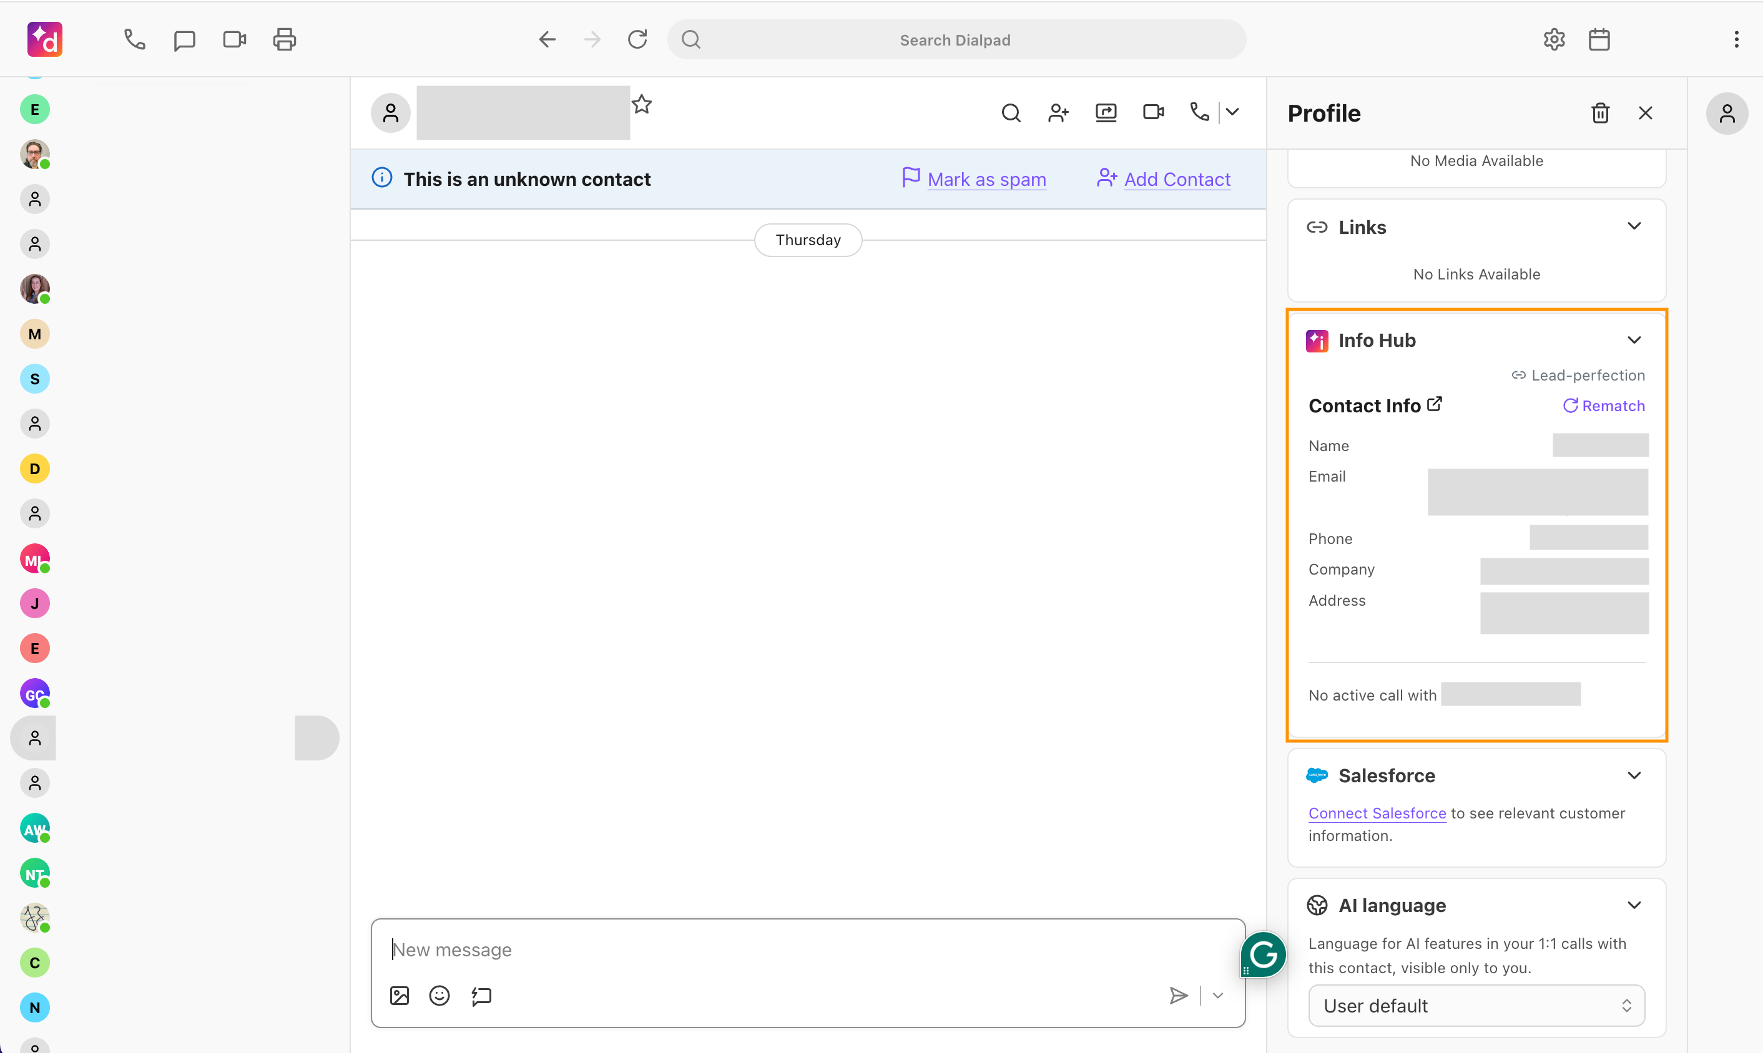This screenshot has width=1763, height=1053.
Task: Click the Salesforce cloud icon
Action: pos(1317,775)
